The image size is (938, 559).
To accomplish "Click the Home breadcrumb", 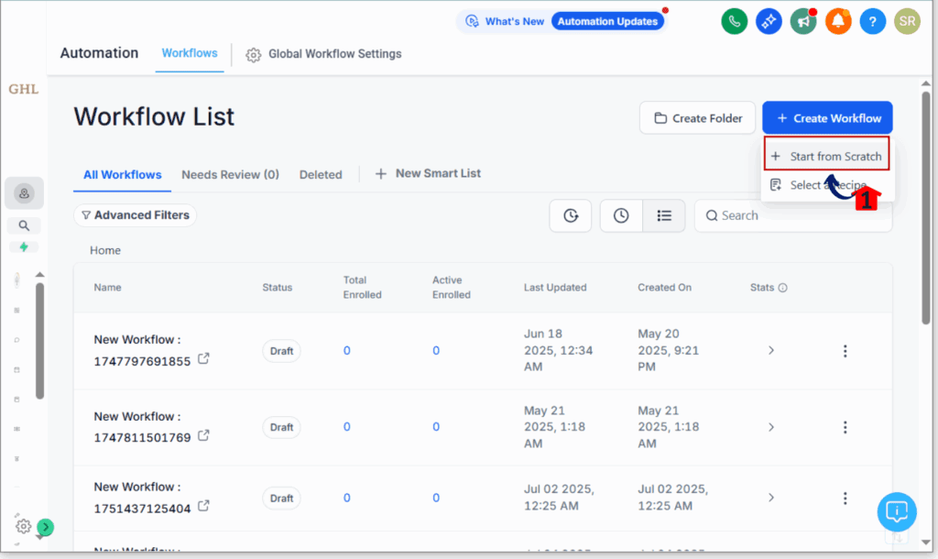I will [105, 251].
